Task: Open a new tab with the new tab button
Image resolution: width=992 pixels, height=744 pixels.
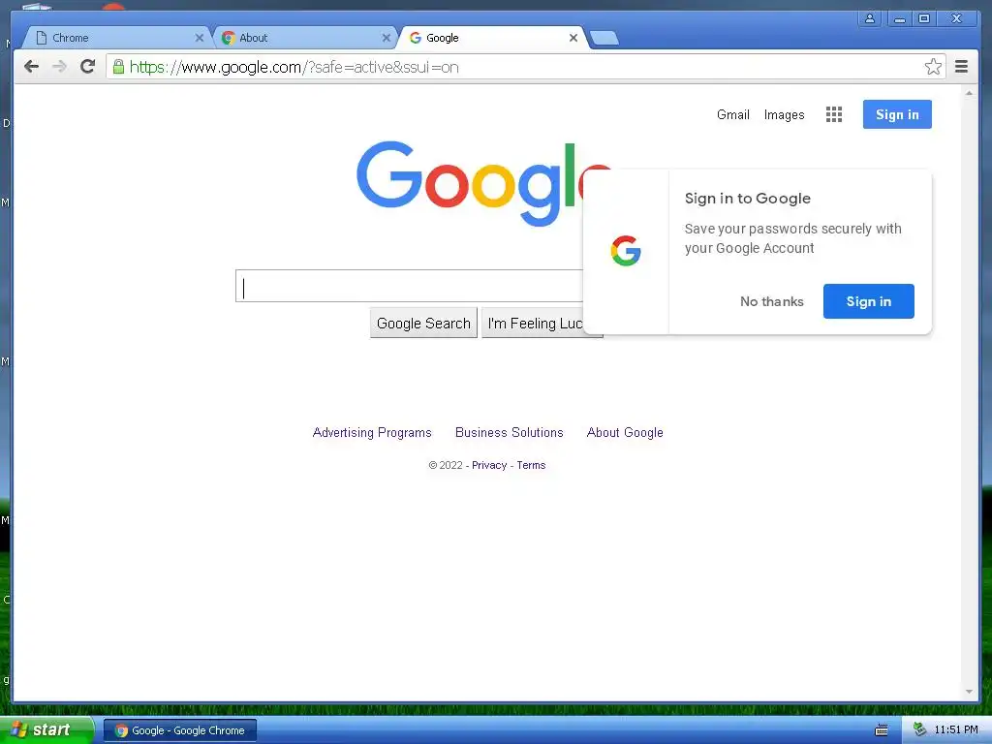Action: point(604,38)
